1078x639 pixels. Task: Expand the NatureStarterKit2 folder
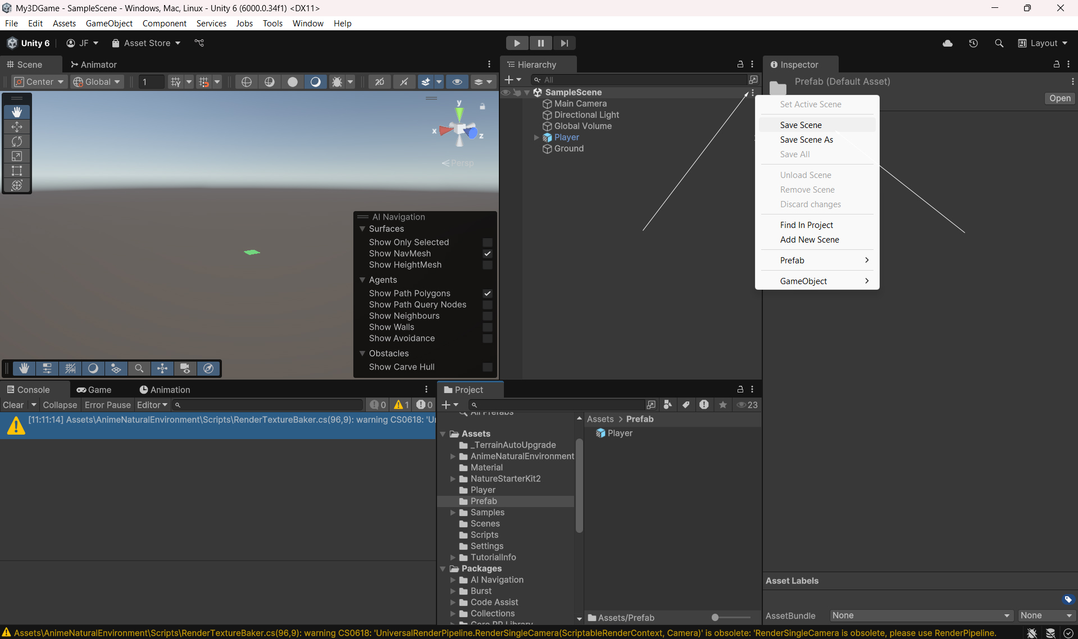453,479
